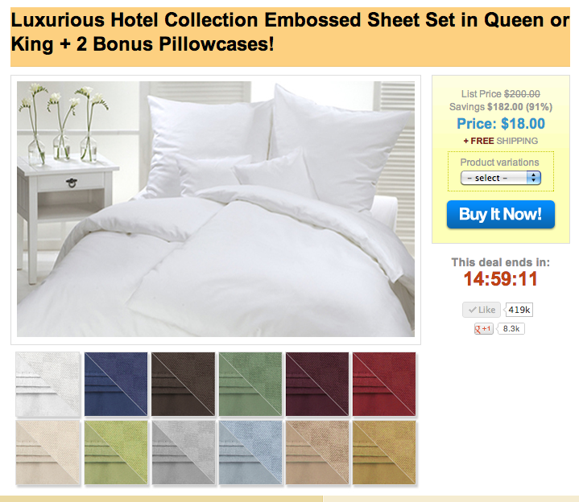This screenshot has height=502, width=579.
Task: Click the 8.3k plus-one count bubble
Action: pos(511,329)
